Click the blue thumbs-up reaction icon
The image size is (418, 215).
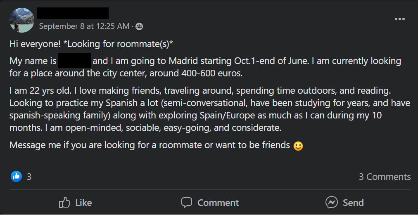(16, 177)
